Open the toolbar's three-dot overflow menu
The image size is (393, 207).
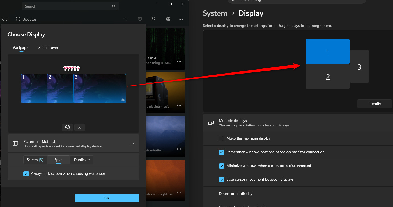tap(181, 19)
